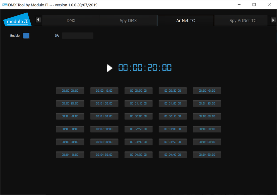Select the 00:01:50:00 preset button
The height and width of the screenshot is (195, 277).
point(104,116)
